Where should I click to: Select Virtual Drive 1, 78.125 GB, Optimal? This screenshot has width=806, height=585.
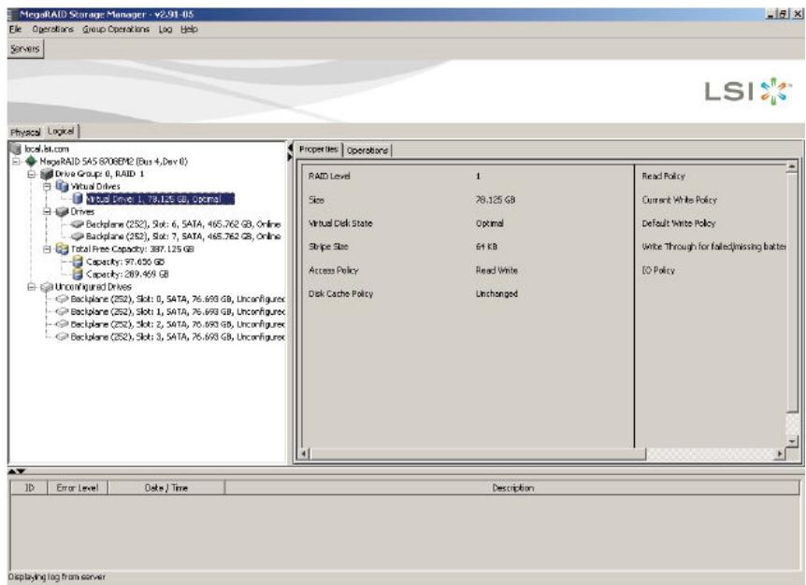(160, 199)
